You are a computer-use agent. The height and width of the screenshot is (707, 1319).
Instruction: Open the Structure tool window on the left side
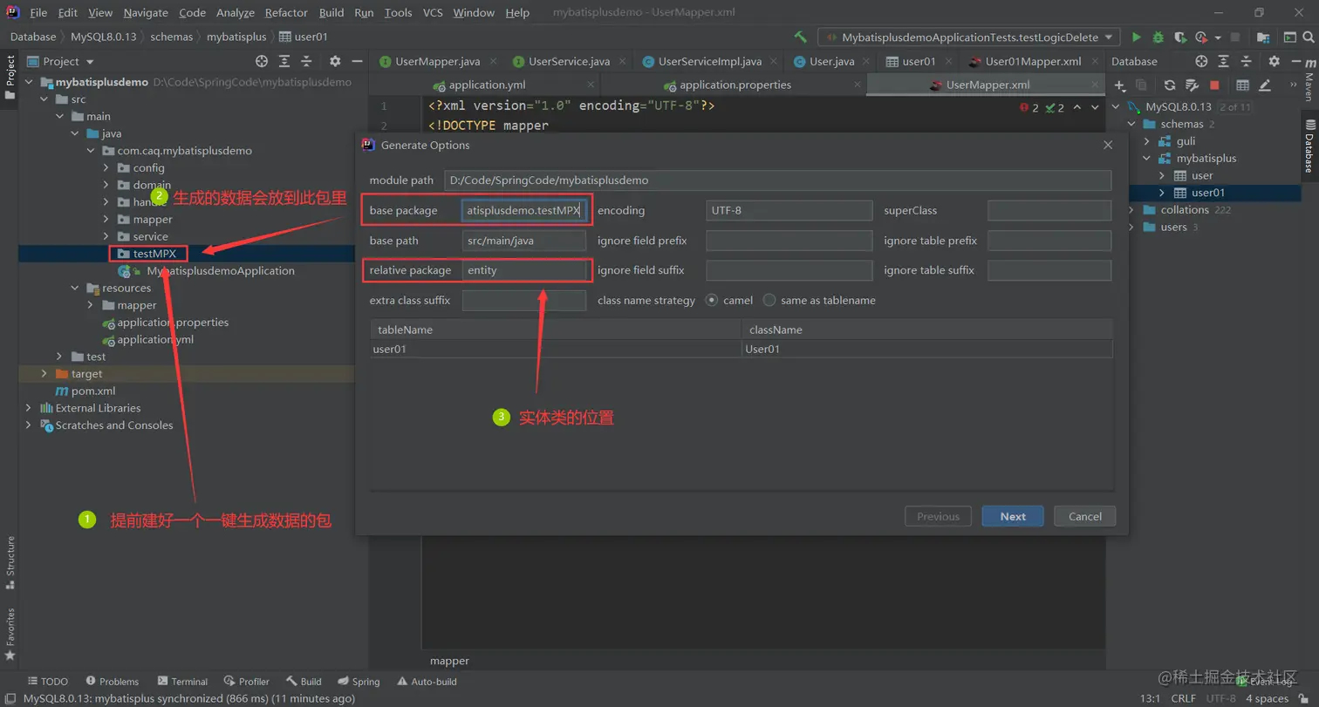point(10,561)
